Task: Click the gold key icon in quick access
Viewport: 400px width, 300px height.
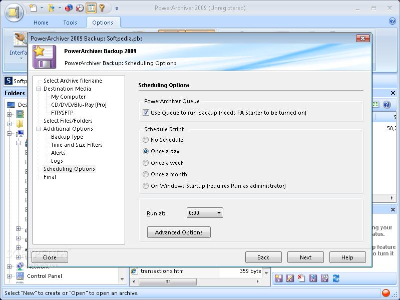Action: [x=102, y=8]
